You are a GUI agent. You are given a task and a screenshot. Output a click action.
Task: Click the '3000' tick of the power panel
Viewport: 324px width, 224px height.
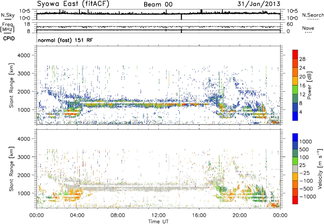click(x=23, y=74)
